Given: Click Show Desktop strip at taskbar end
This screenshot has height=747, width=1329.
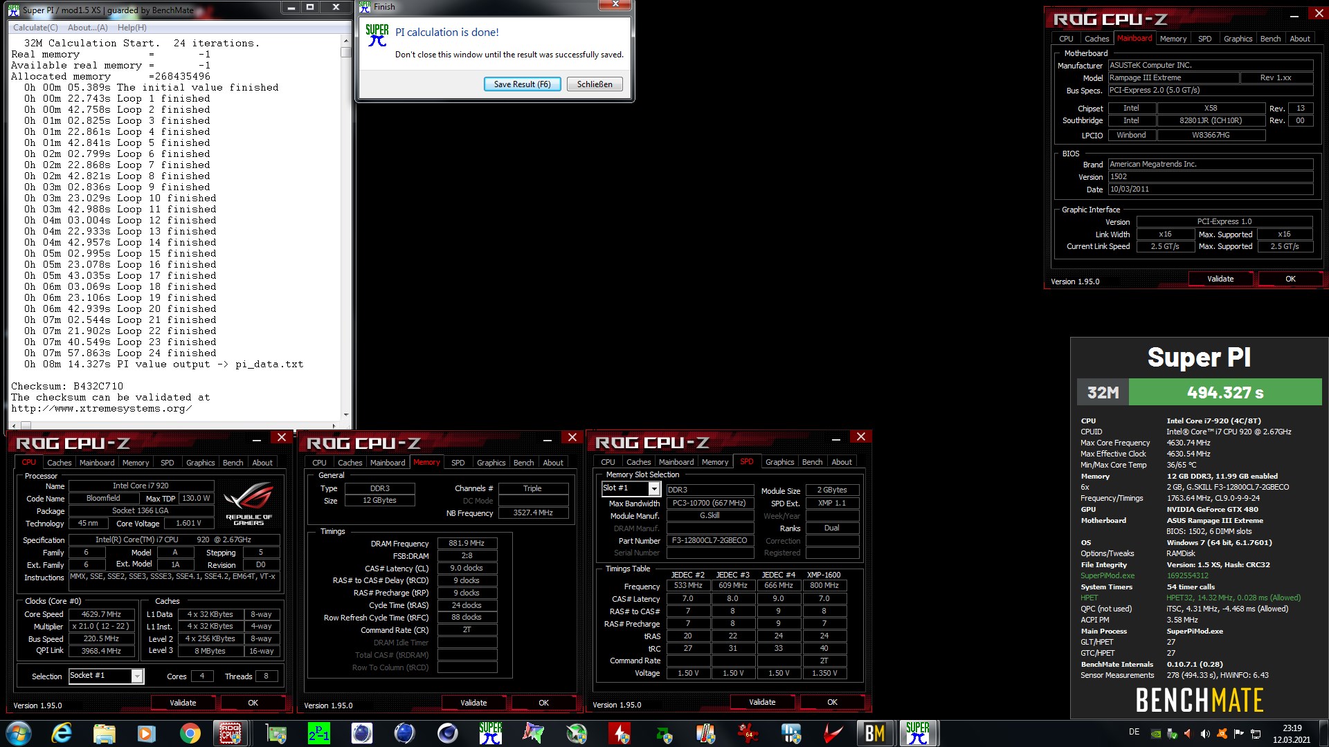Looking at the screenshot, I should (x=1323, y=733).
